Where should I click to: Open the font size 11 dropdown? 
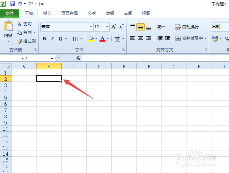pos(107,27)
